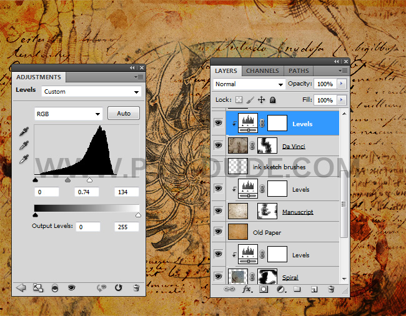
Task: Select the black point eyedropper
Action: click(24, 132)
